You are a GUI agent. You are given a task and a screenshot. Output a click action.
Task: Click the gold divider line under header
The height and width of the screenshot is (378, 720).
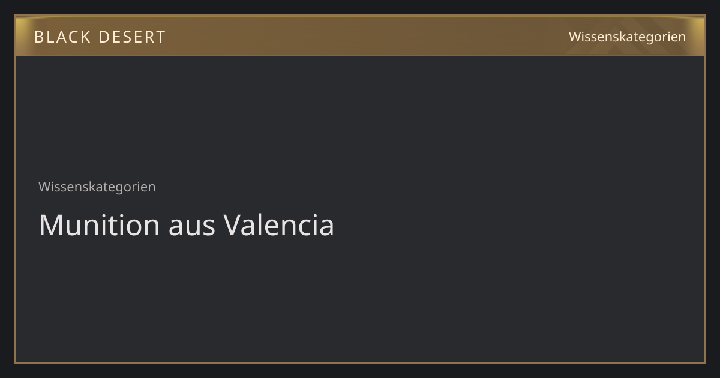click(360, 56)
